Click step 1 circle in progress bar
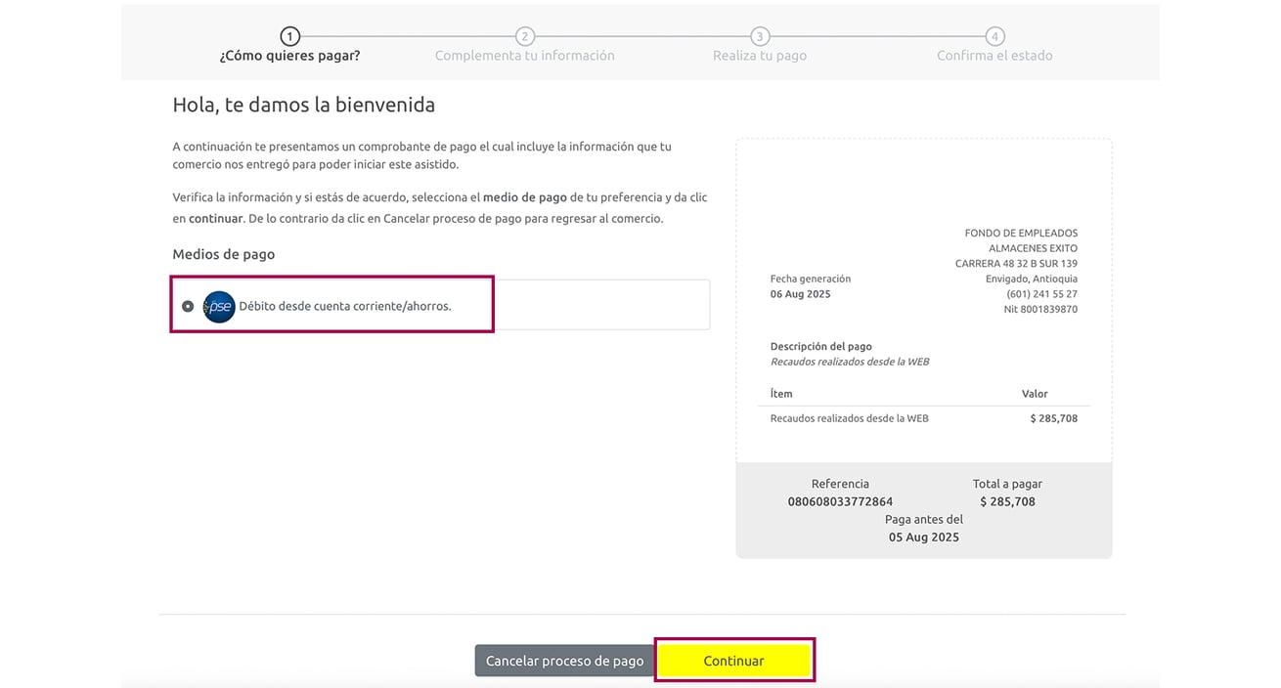This screenshot has width=1281, height=688. coord(289,36)
